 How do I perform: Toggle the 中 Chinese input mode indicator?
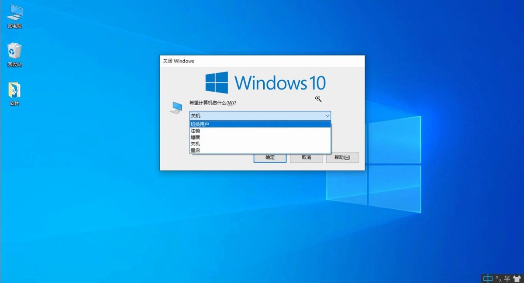[x=488, y=278]
